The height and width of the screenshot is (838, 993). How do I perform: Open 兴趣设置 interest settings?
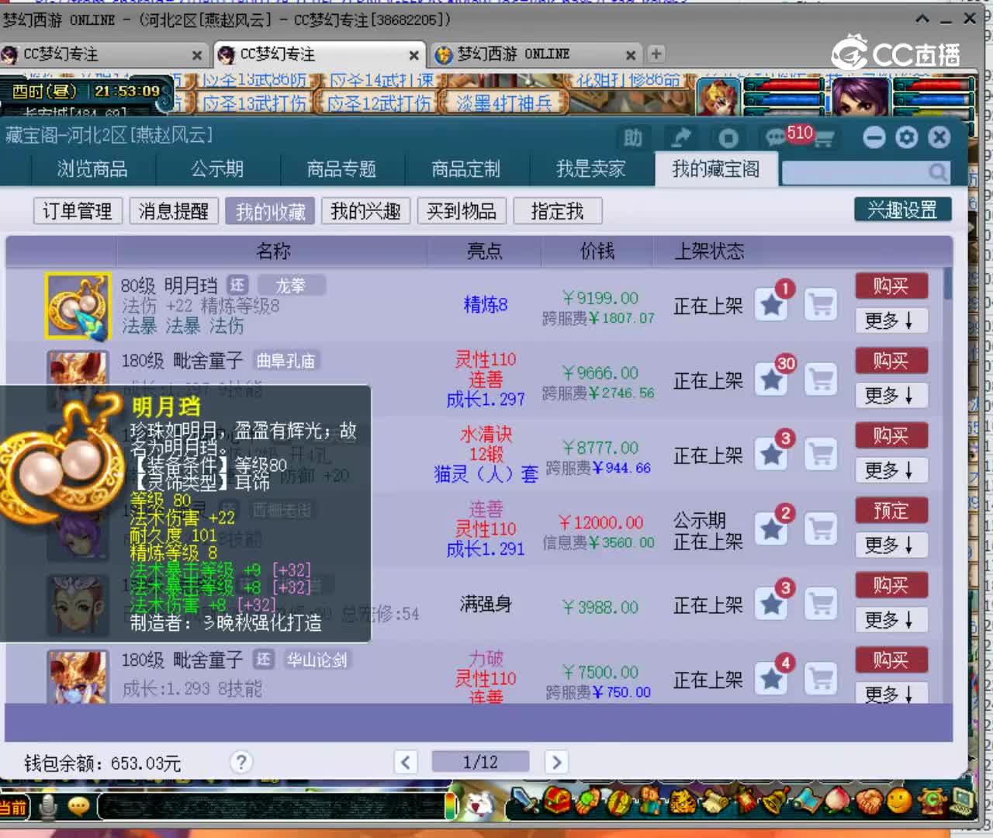point(902,209)
